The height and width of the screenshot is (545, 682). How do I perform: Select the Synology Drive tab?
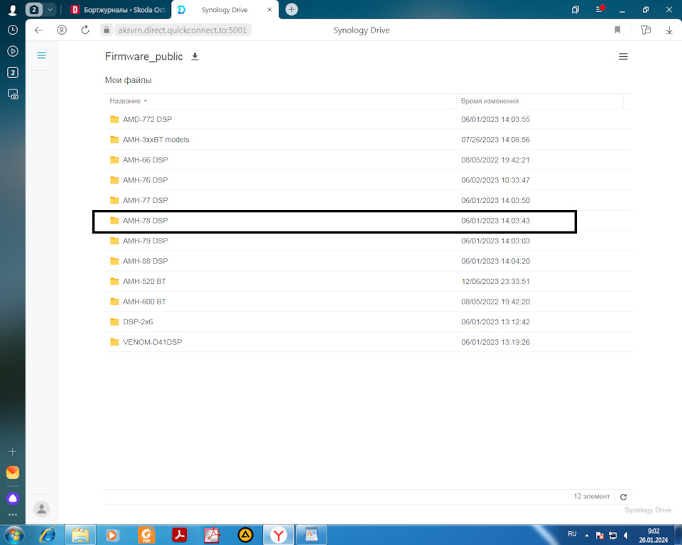[x=224, y=9]
